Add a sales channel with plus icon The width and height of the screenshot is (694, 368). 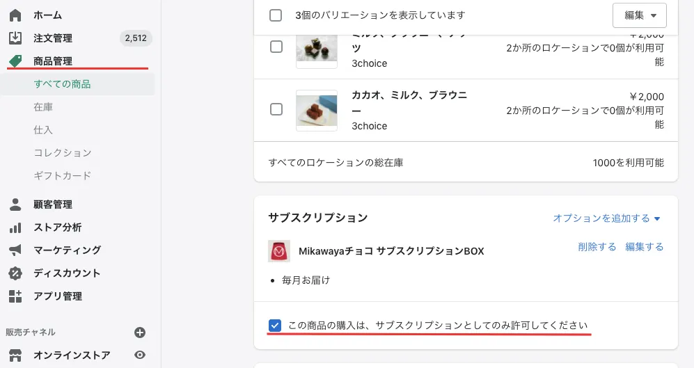140,333
